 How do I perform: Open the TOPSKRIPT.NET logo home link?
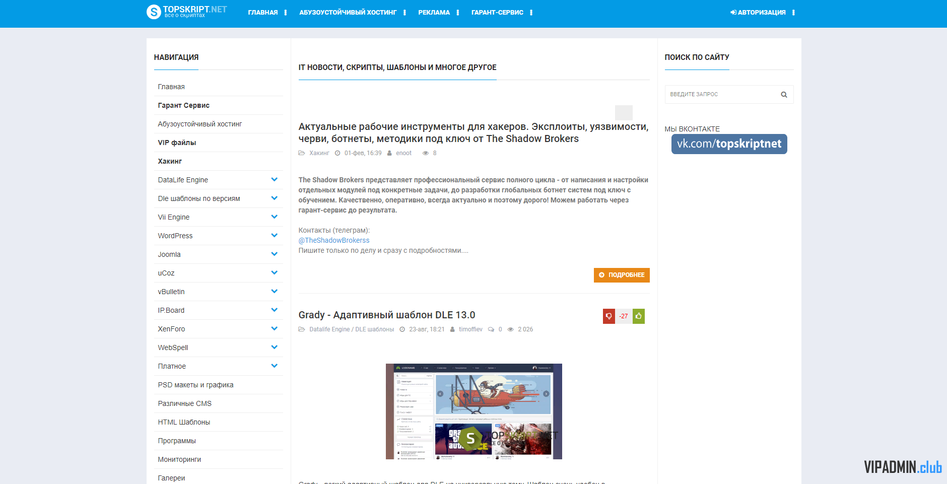click(186, 12)
